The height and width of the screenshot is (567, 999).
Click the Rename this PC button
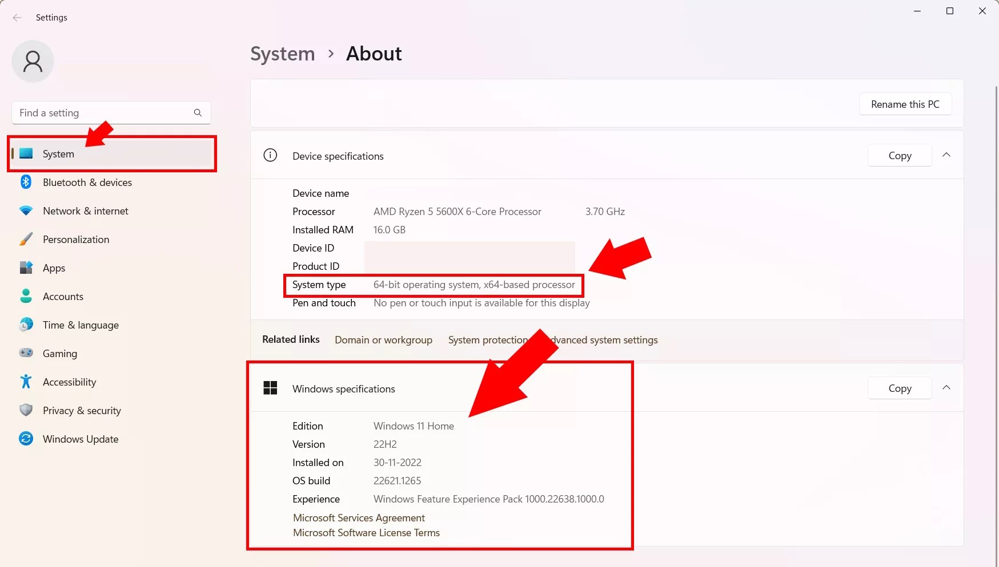[x=905, y=104]
